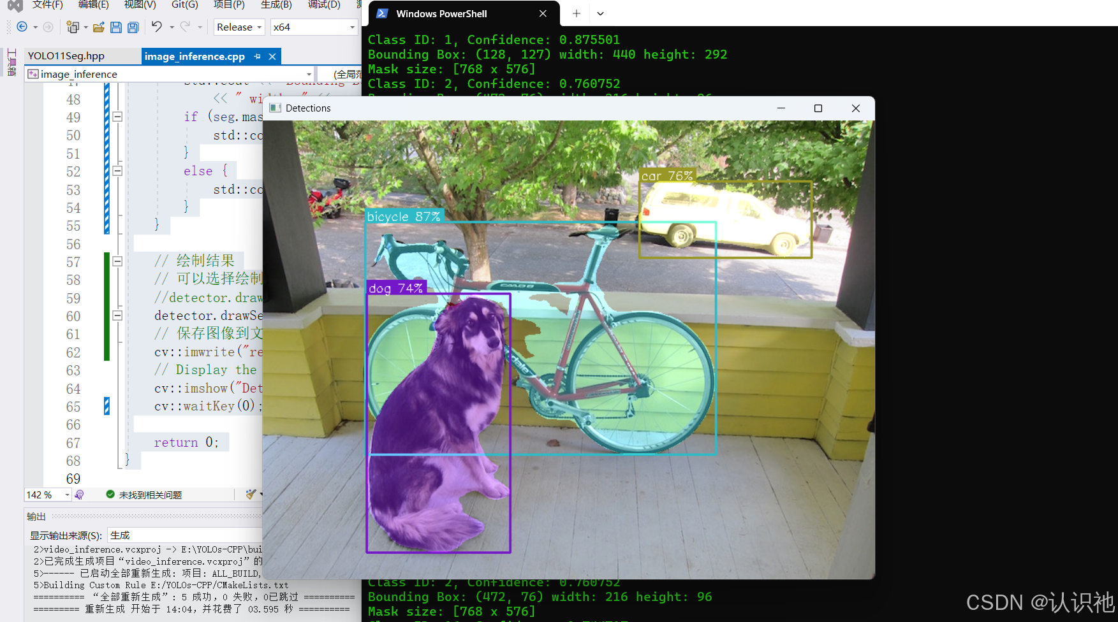Collapse the code region at line 60
The height and width of the screenshot is (622, 1118).
pos(117,315)
